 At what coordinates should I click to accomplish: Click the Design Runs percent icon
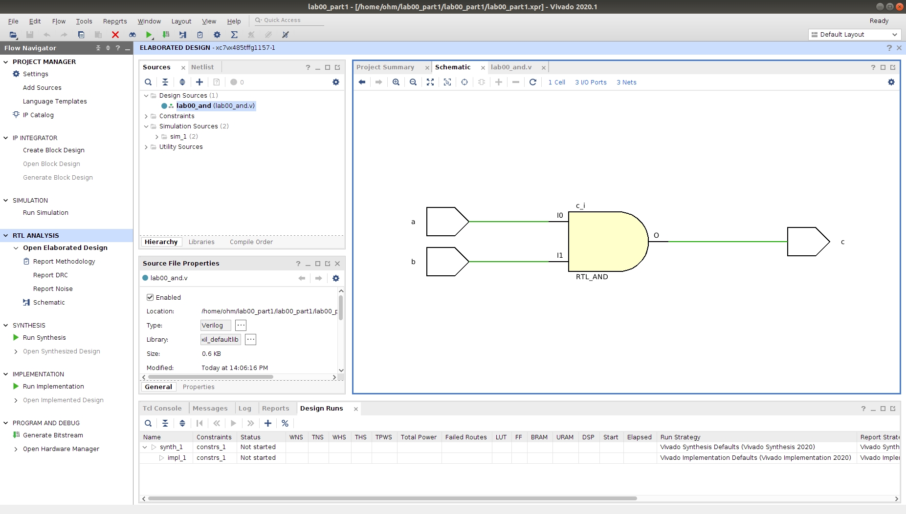click(285, 423)
